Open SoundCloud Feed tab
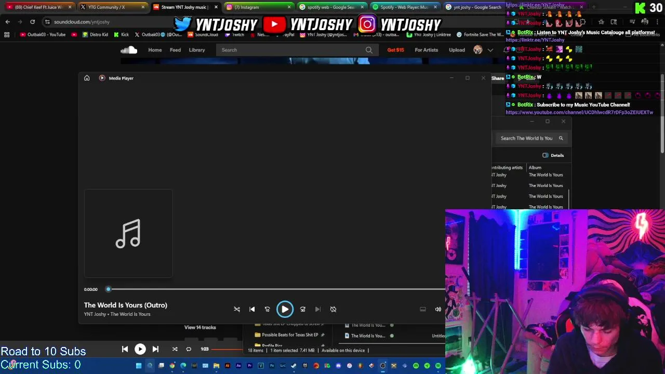The height and width of the screenshot is (374, 665). coord(175,50)
